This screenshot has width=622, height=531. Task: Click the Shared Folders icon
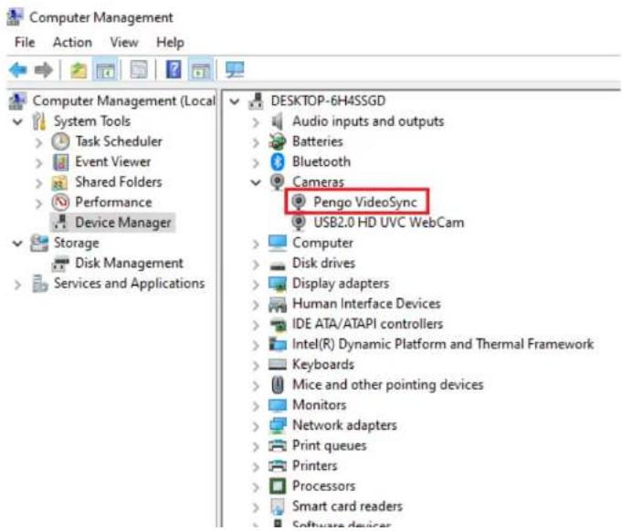(x=60, y=182)
